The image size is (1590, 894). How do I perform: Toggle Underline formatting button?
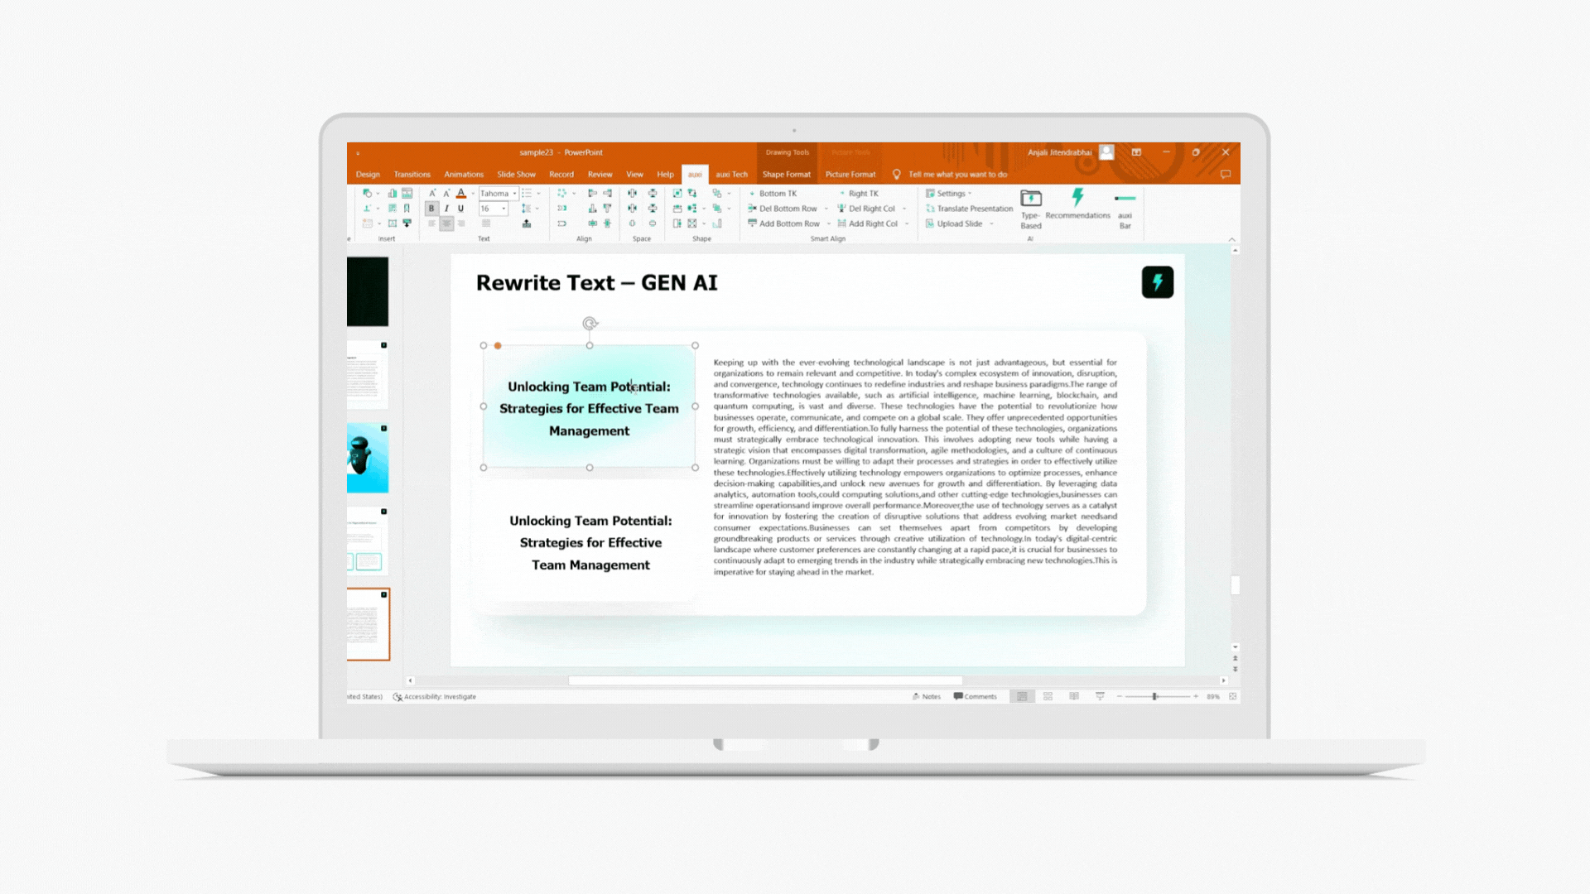(461, 209)
